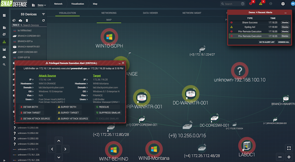
Task: Toggle fullscreen map view
Action: coord(289,148)
